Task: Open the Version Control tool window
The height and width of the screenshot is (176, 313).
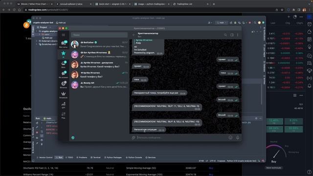Action: click(45, 157)
